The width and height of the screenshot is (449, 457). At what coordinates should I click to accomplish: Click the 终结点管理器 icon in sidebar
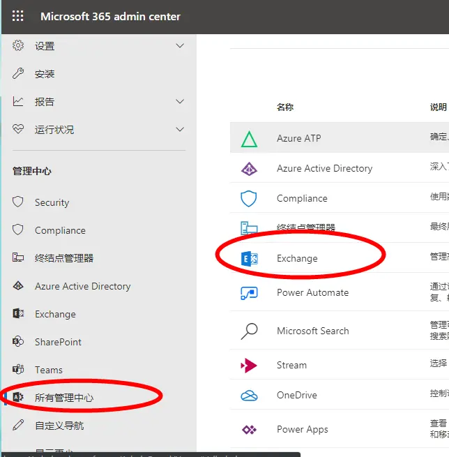(x=18, y=257)
